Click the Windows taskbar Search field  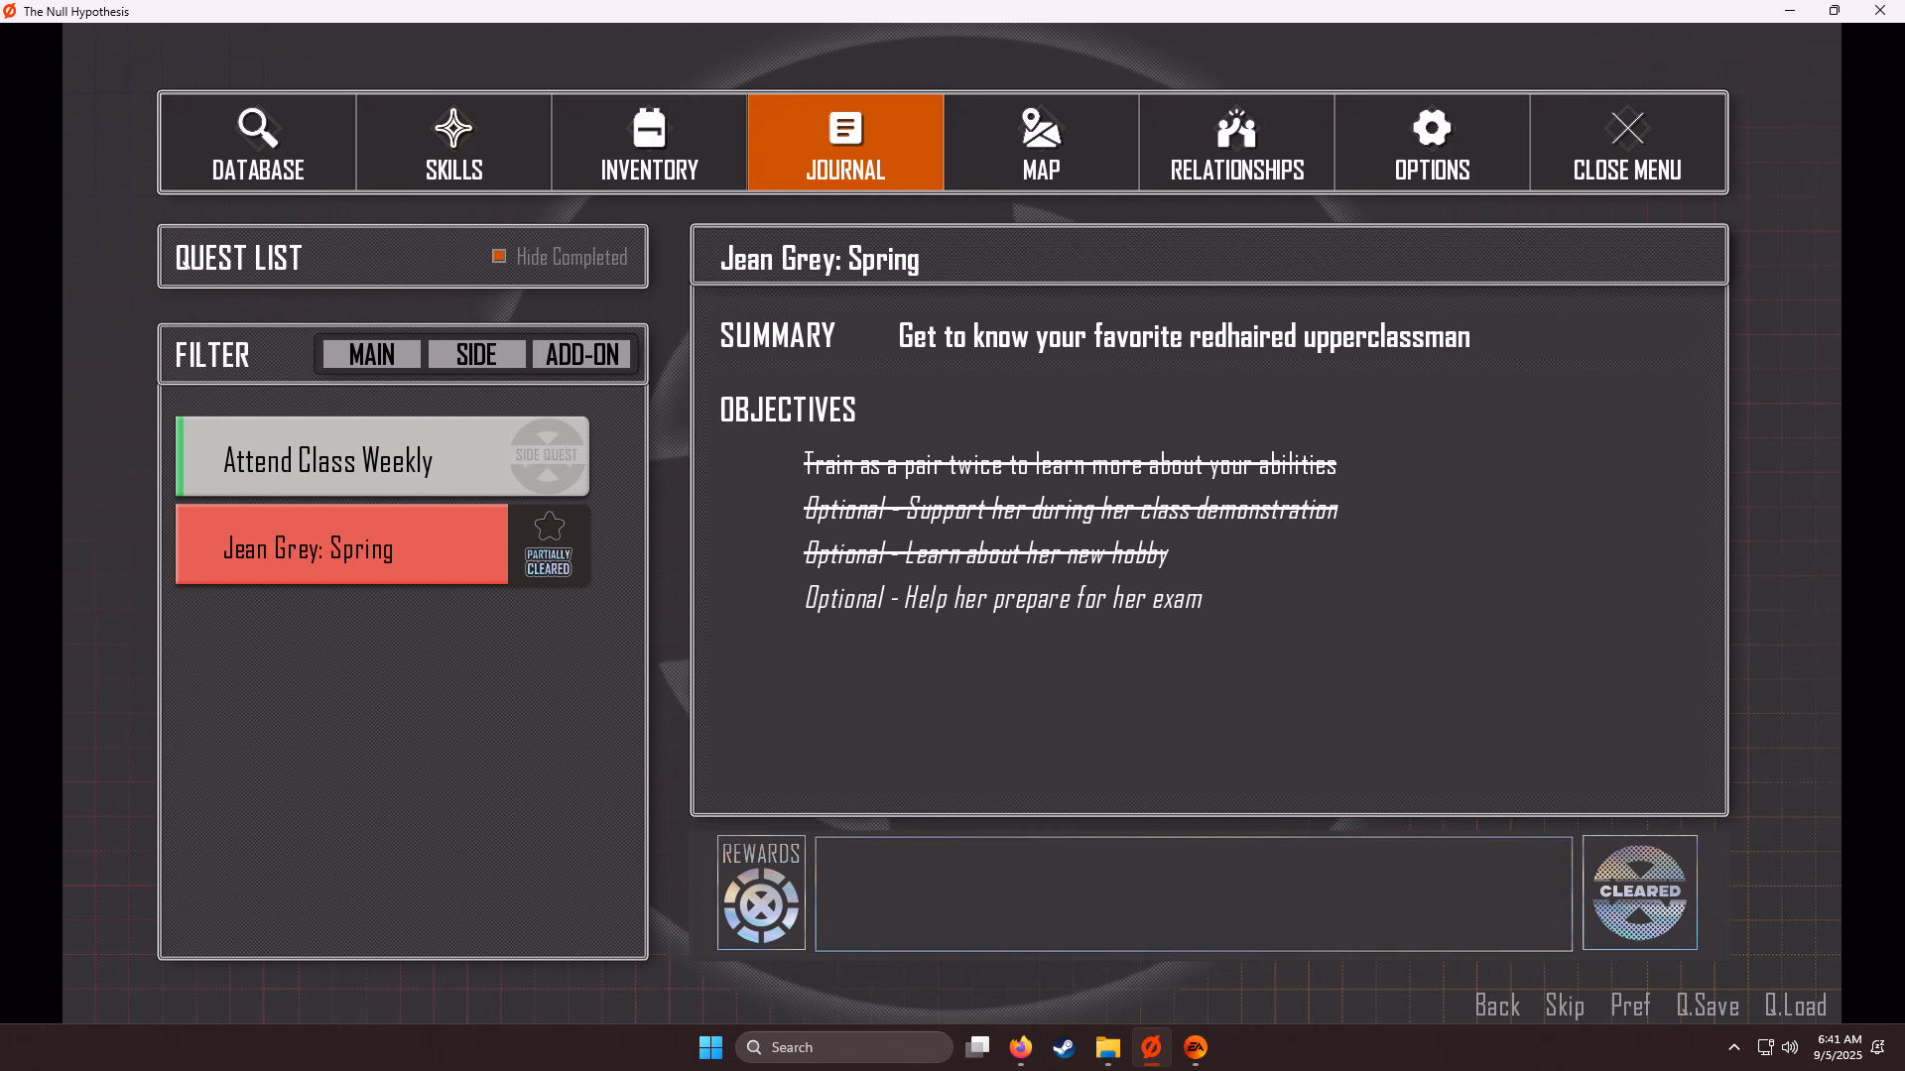tap(843, 1047)
